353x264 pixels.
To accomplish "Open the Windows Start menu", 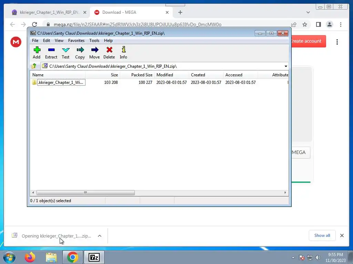I will coord(9,257).
